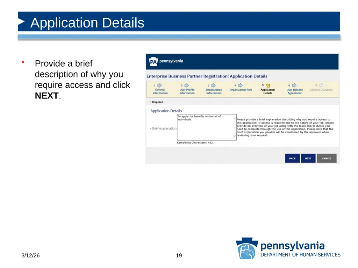Screen dimensions: 358x268
Task: Click the DEPARTMENT OF HUMAN SERVICES text
Action: (x=300, y=255)
